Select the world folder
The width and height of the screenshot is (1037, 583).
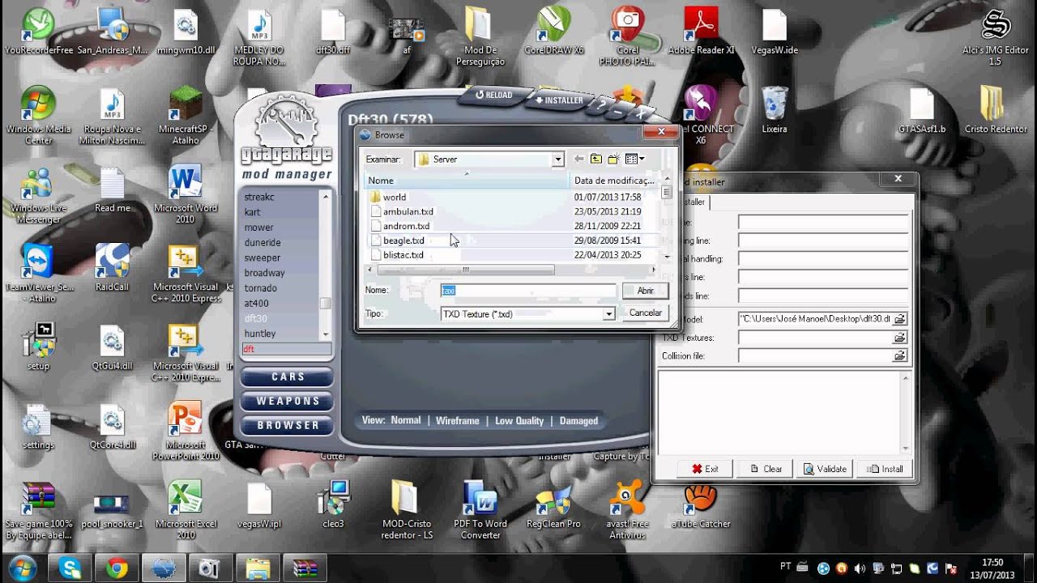click(395, 197)
